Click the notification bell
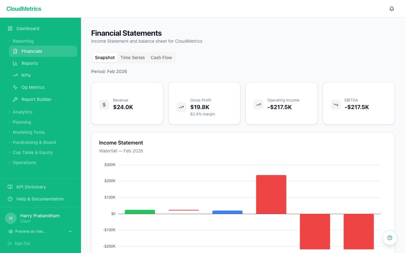This screenshot has width=405, height=253. 391,9
